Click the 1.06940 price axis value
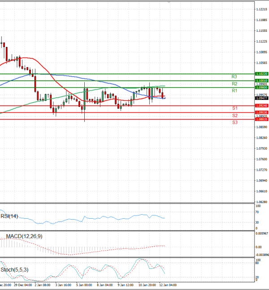269x290 pixels. (261, 181)
